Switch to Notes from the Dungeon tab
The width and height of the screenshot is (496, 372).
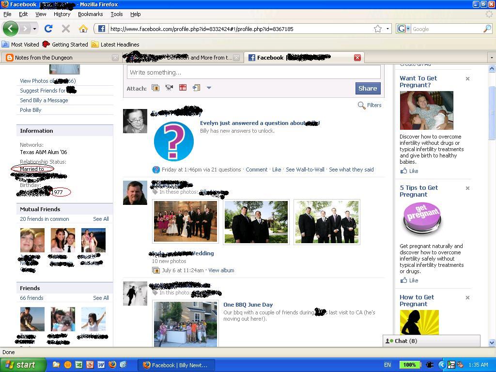[62, 58]
